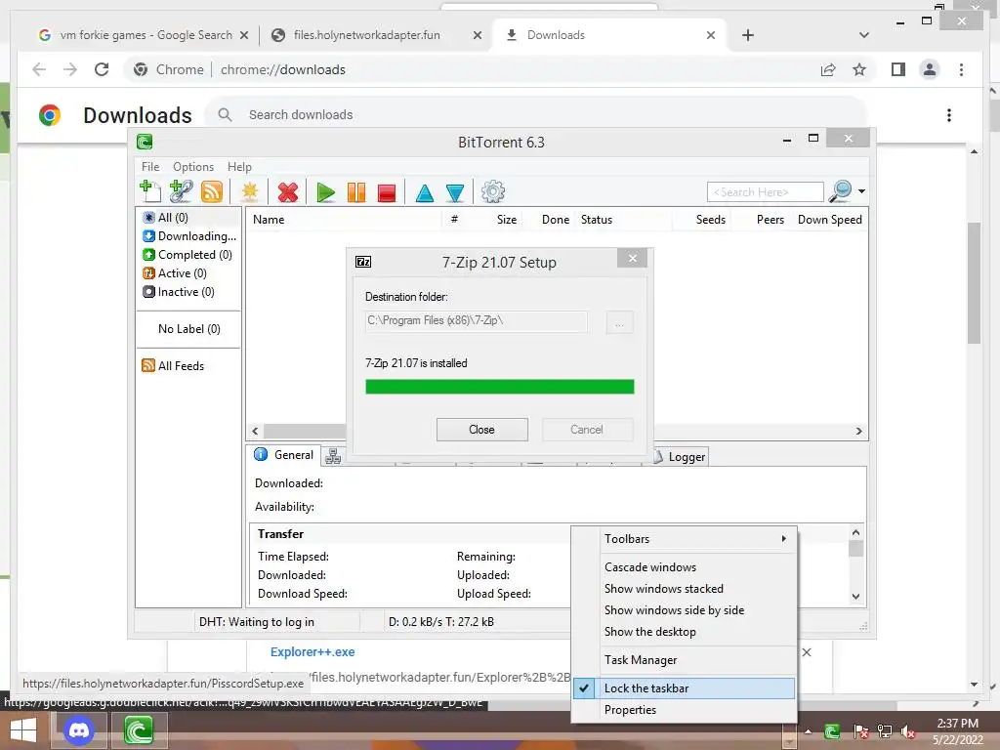Switch to General tab in BitTorrent

pos(284,455)
